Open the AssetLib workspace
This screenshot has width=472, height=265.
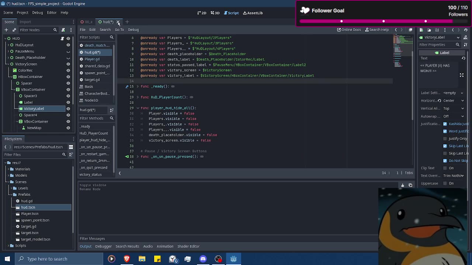(x=253, y=13)
